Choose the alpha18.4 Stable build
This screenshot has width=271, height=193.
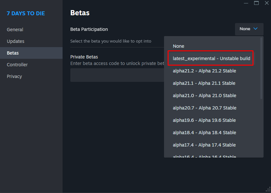(204, 133)
